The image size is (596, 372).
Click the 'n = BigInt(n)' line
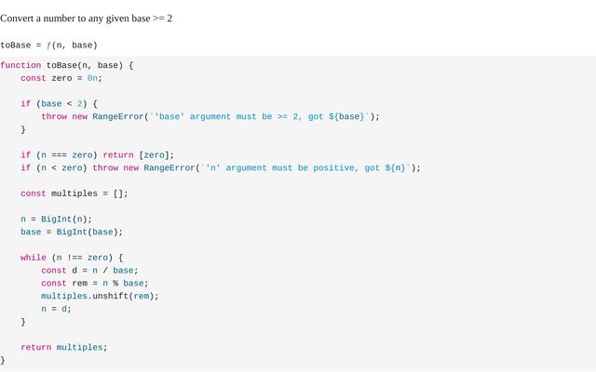tap(57, 219)
